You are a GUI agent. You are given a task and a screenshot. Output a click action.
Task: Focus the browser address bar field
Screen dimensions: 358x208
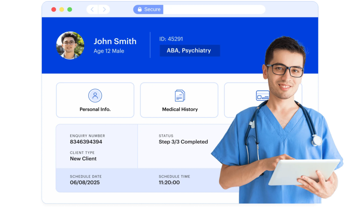tap(213, 9)
